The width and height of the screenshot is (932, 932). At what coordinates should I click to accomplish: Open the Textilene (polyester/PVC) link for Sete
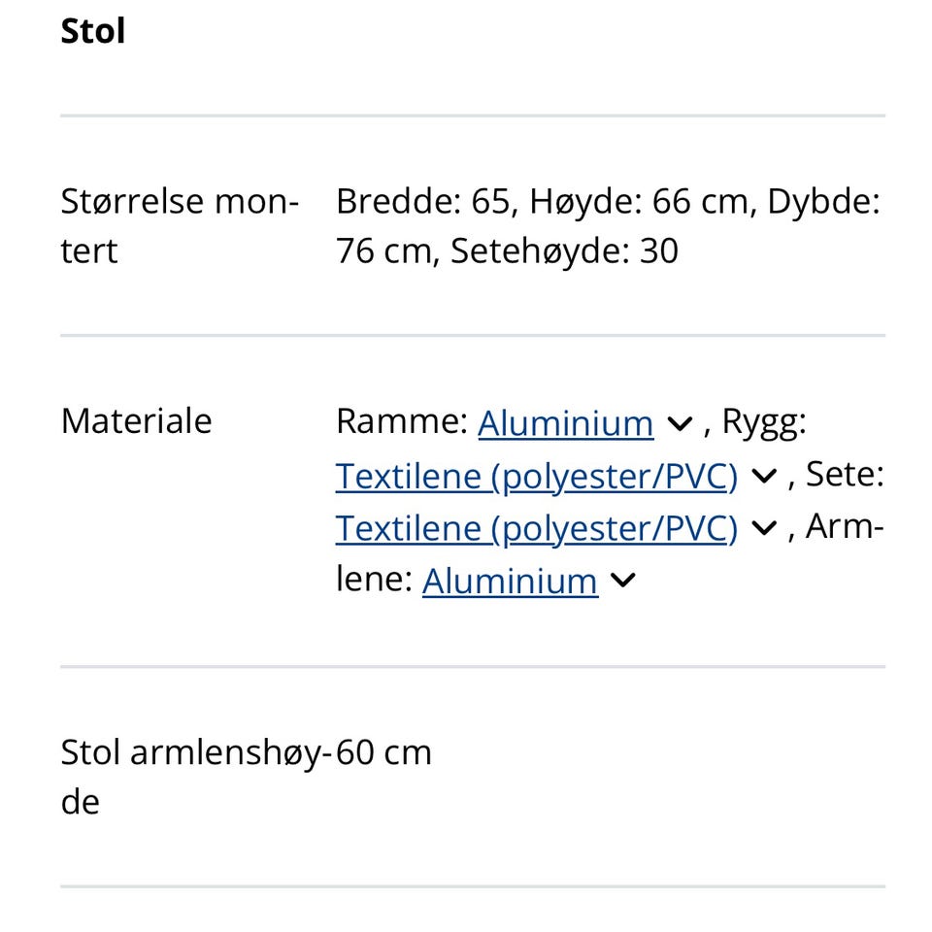pos(536,528)
